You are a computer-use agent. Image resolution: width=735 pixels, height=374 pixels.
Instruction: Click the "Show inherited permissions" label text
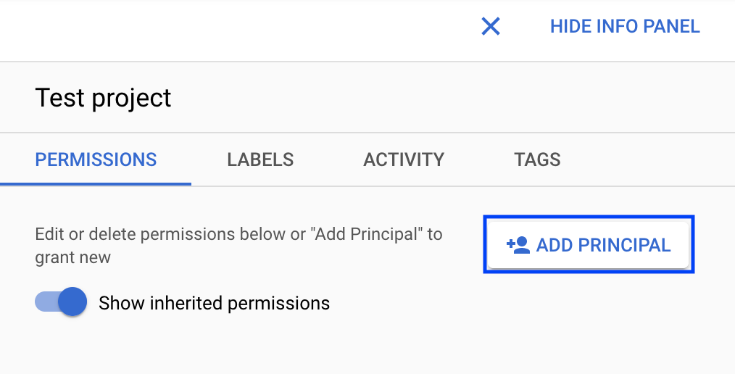[214, 303]
